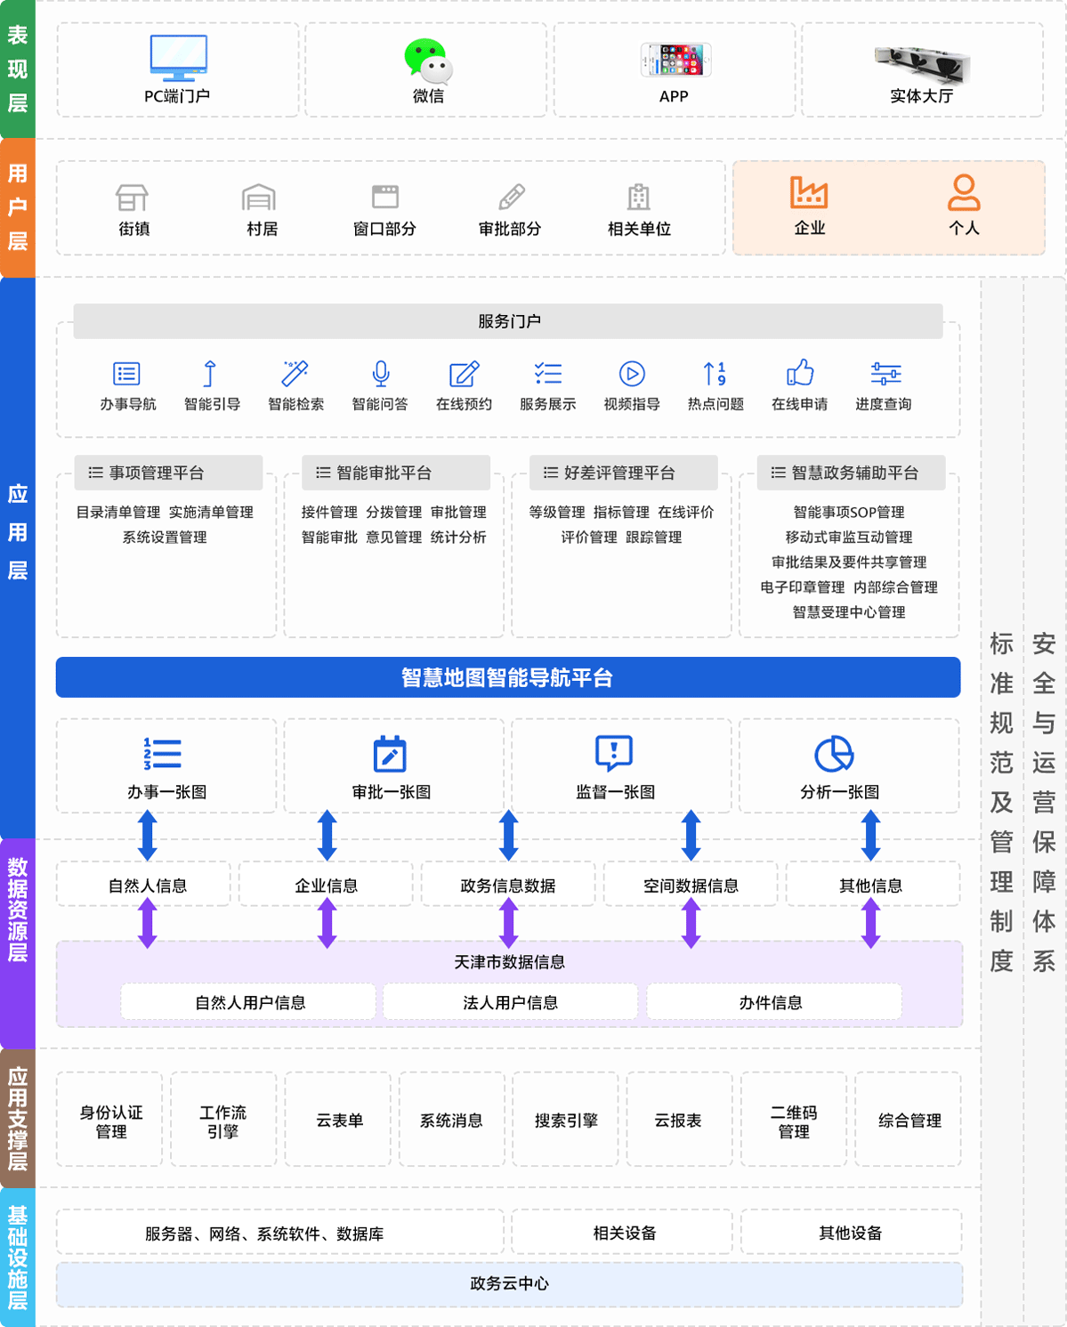This screenshot has height=1327, width=1067.
Task: Click the 自然人用户信息 box
Action: coord(248,1002)
